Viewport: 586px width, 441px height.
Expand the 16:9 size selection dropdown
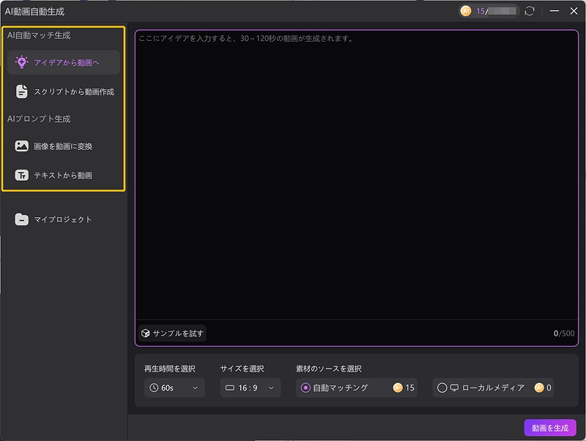tap(251, 388)
